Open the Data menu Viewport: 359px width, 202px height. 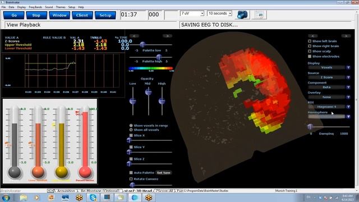pos(11,7)
